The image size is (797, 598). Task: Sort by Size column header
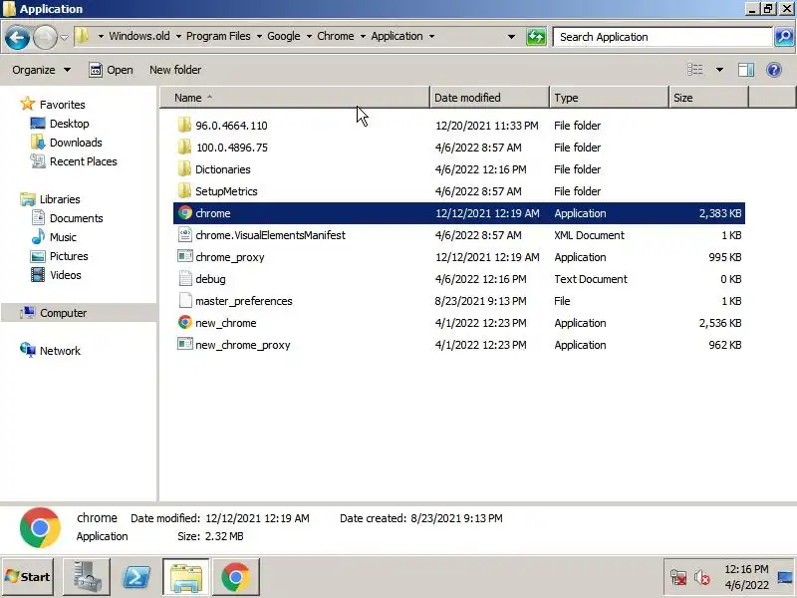[x=708, y=98]
